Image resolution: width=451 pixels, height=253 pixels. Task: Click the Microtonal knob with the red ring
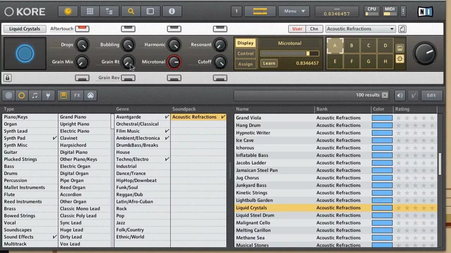(174, 62)
